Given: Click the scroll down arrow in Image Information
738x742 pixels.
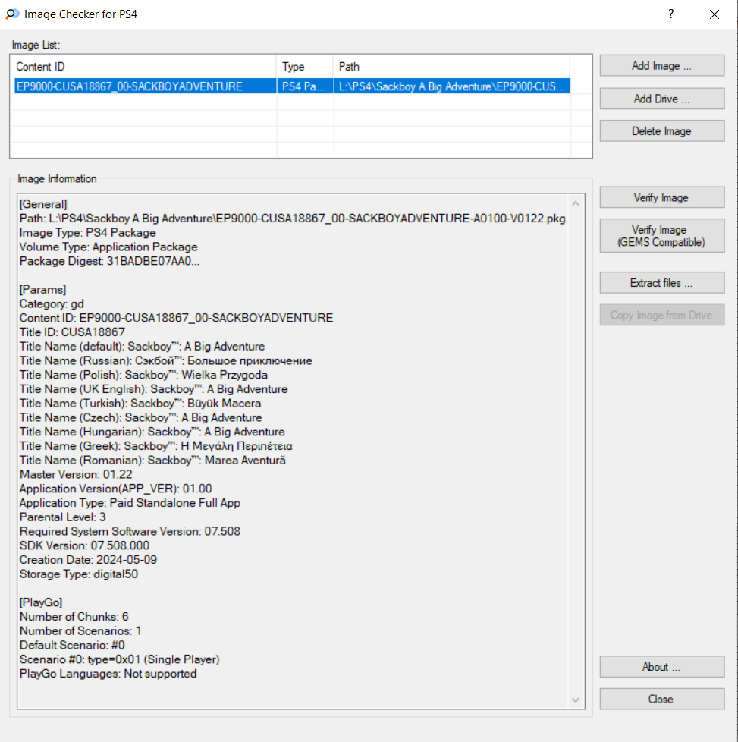Looking at the screenshot, I should [576, 700].
